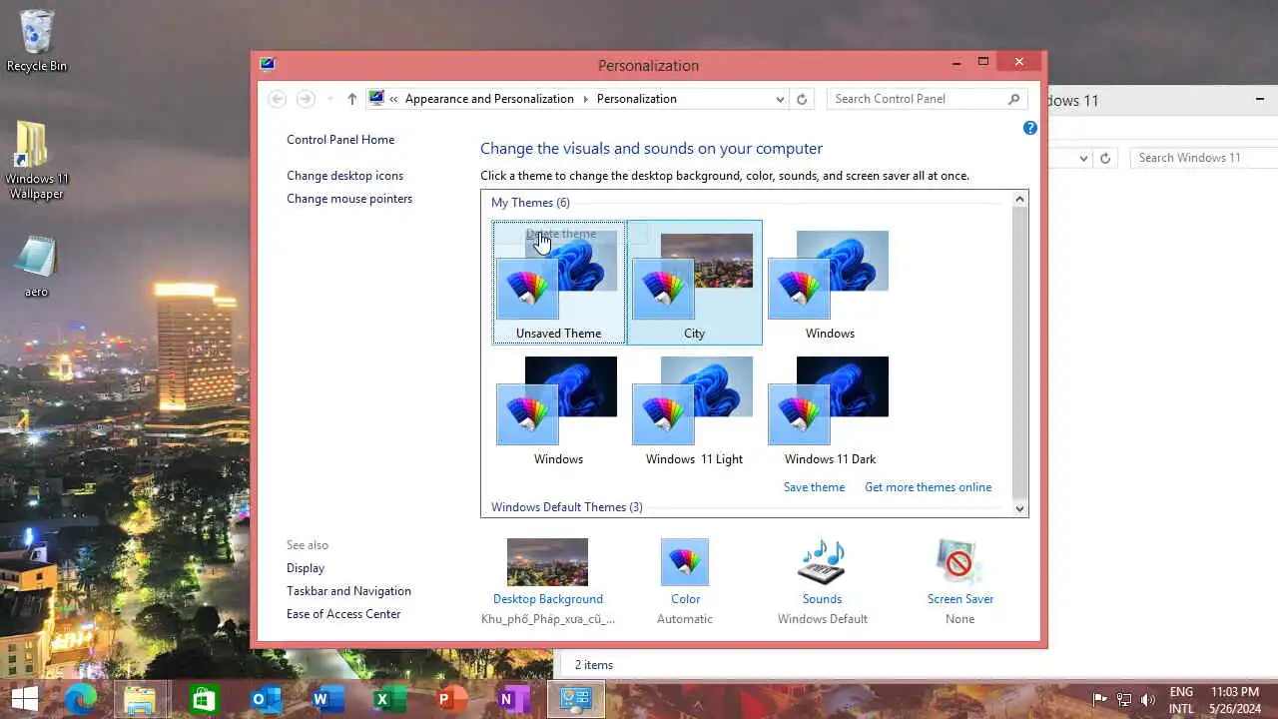Click Get more themes online link

(x=928, y=487)
